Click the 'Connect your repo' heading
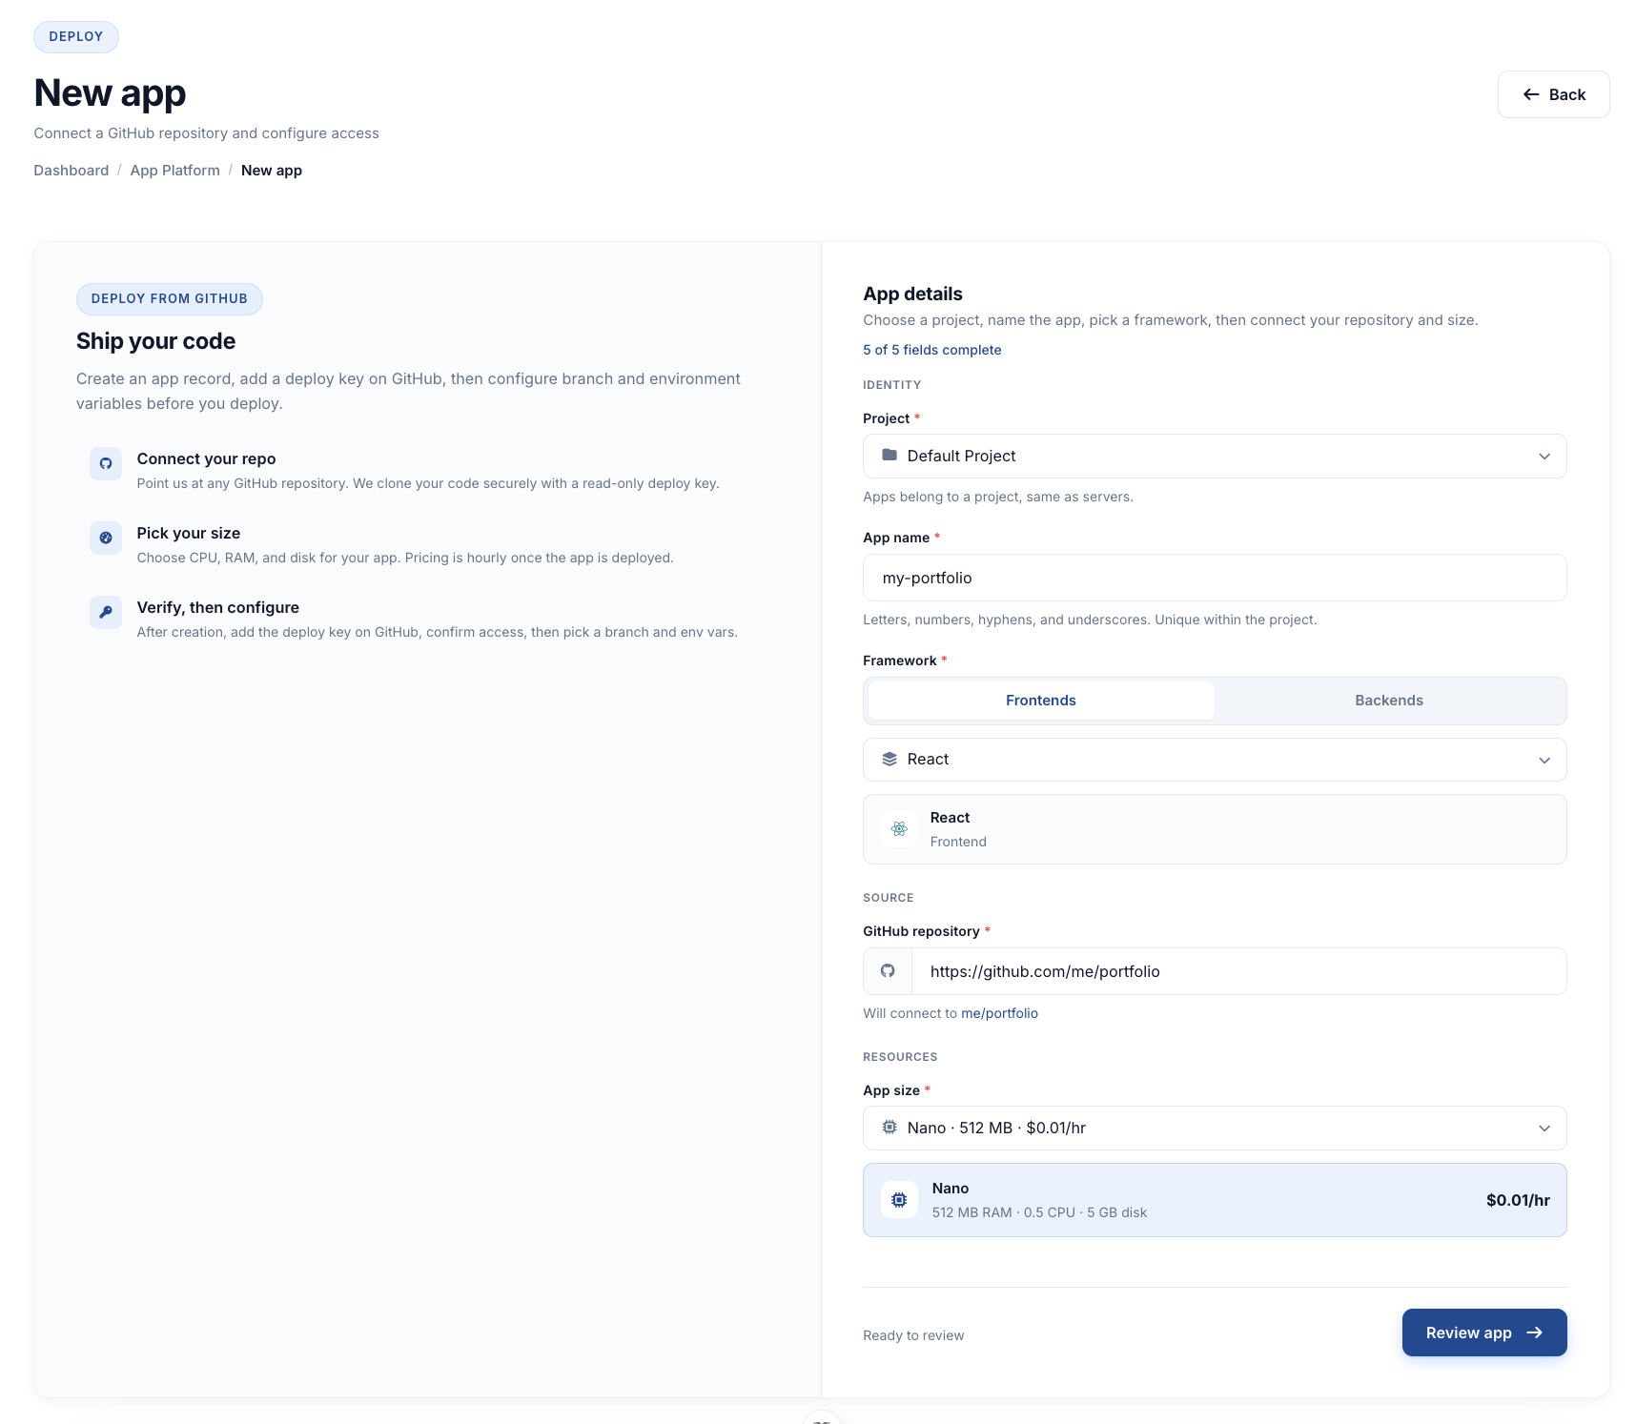The height and width of the screenshot is (1424, 1636). pyautogui.click(x=206, y=458)
